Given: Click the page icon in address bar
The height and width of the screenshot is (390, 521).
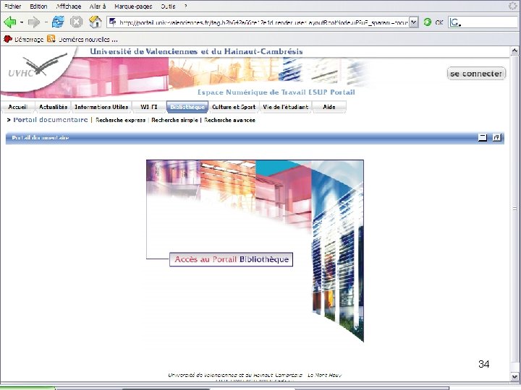Looking at the screenshot, I should (x=113, y=22).
